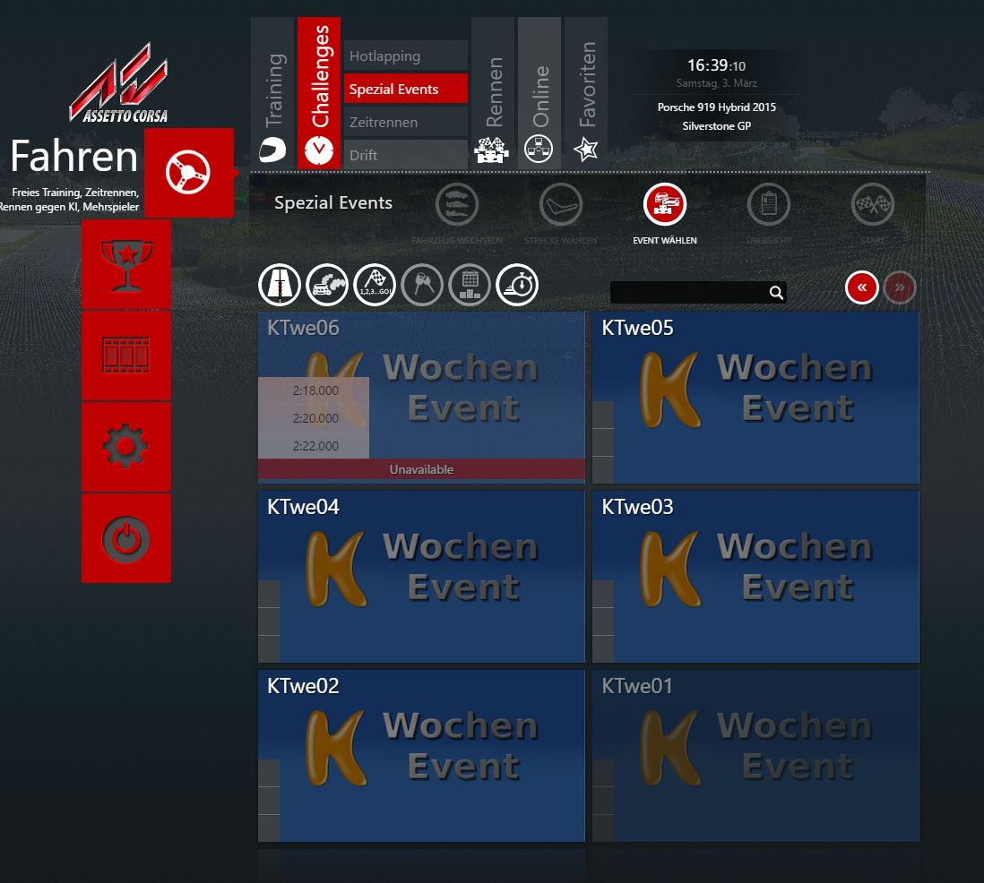Open the Online tab
Screen dimensions: 984x883
539,94
